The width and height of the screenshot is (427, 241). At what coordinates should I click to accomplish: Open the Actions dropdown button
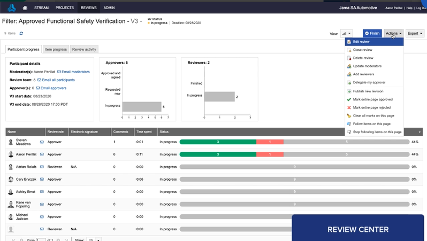point(393,34)
